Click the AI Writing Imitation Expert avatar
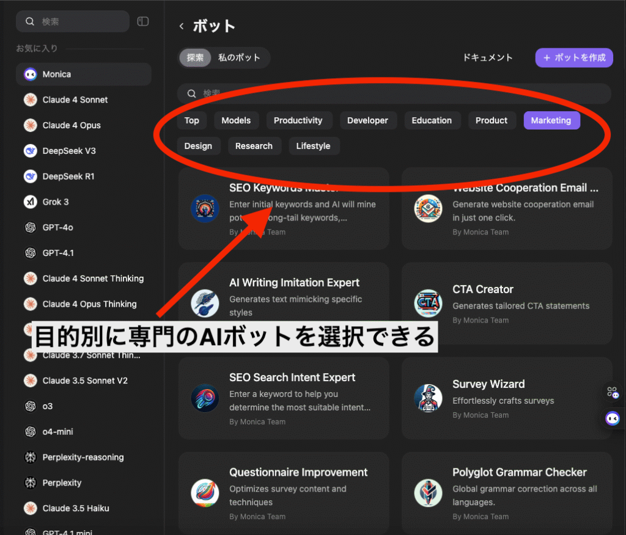Screen dimensions: 626x535 click(205, 303)
